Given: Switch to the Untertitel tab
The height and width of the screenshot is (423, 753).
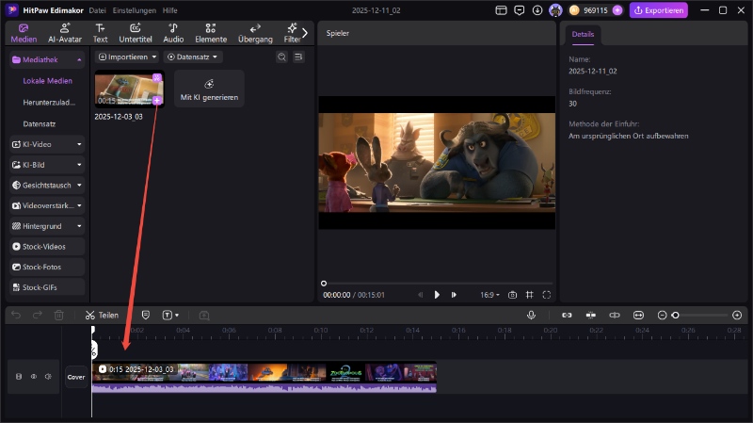Looking at the screenshot, I should 136,33.
